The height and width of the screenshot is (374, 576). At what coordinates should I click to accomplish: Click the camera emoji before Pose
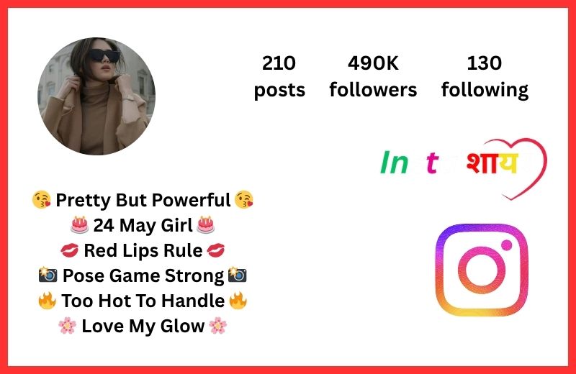(x=48, y=275)
